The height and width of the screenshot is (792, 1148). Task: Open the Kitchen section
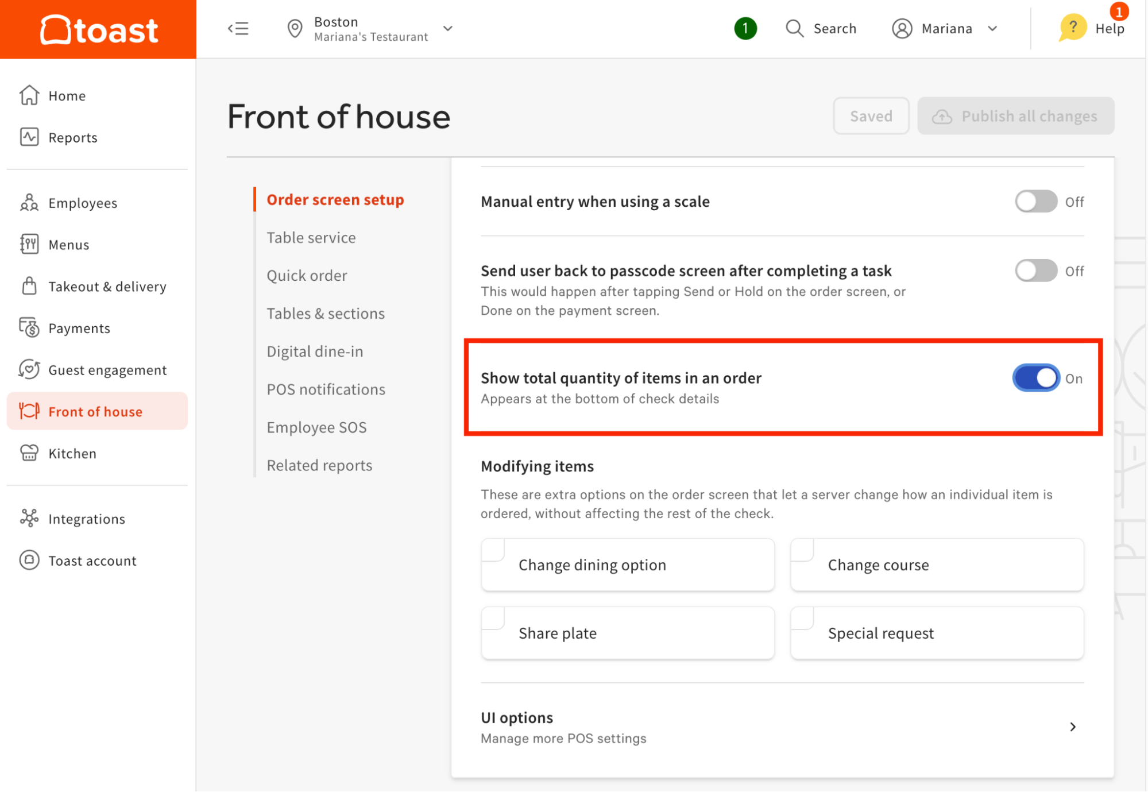coord(71,453)
